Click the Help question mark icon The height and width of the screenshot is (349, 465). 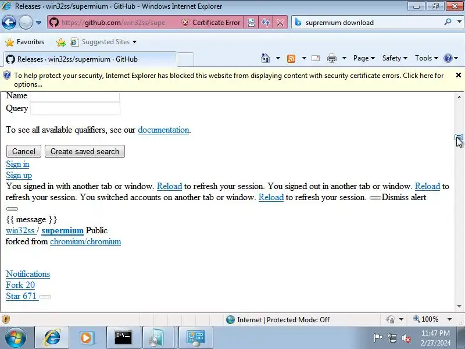pos(448,58)
